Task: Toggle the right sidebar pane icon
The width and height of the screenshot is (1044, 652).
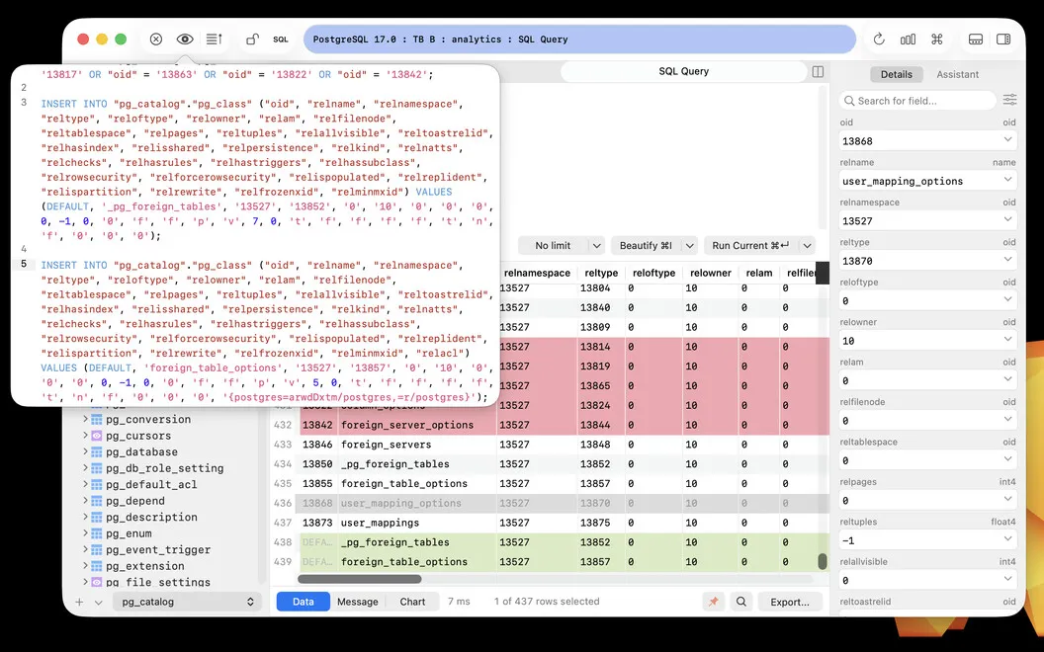Action: pyautogui.click(x=1003, y=40)
